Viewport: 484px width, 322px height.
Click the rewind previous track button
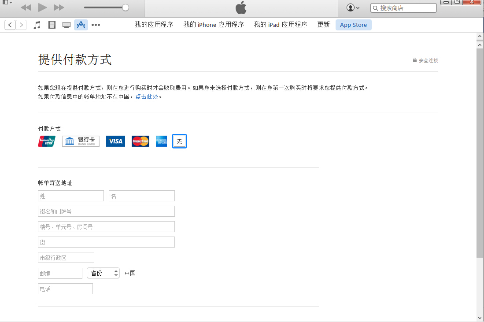point(26,7)
